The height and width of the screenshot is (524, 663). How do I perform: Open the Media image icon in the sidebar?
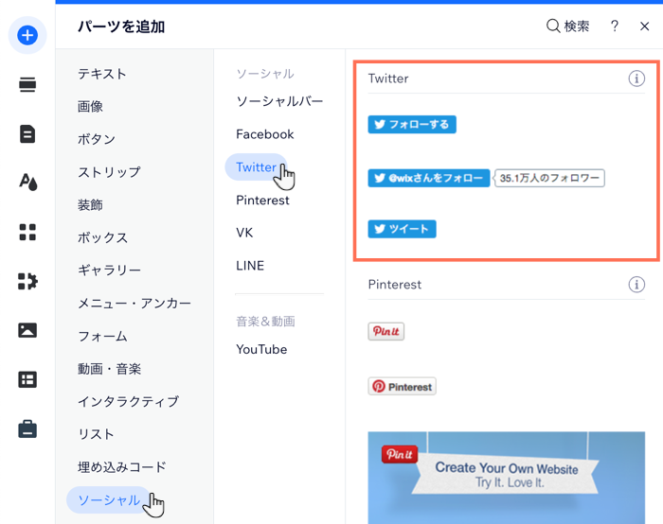pyautogui.click(x=27, y=330)
